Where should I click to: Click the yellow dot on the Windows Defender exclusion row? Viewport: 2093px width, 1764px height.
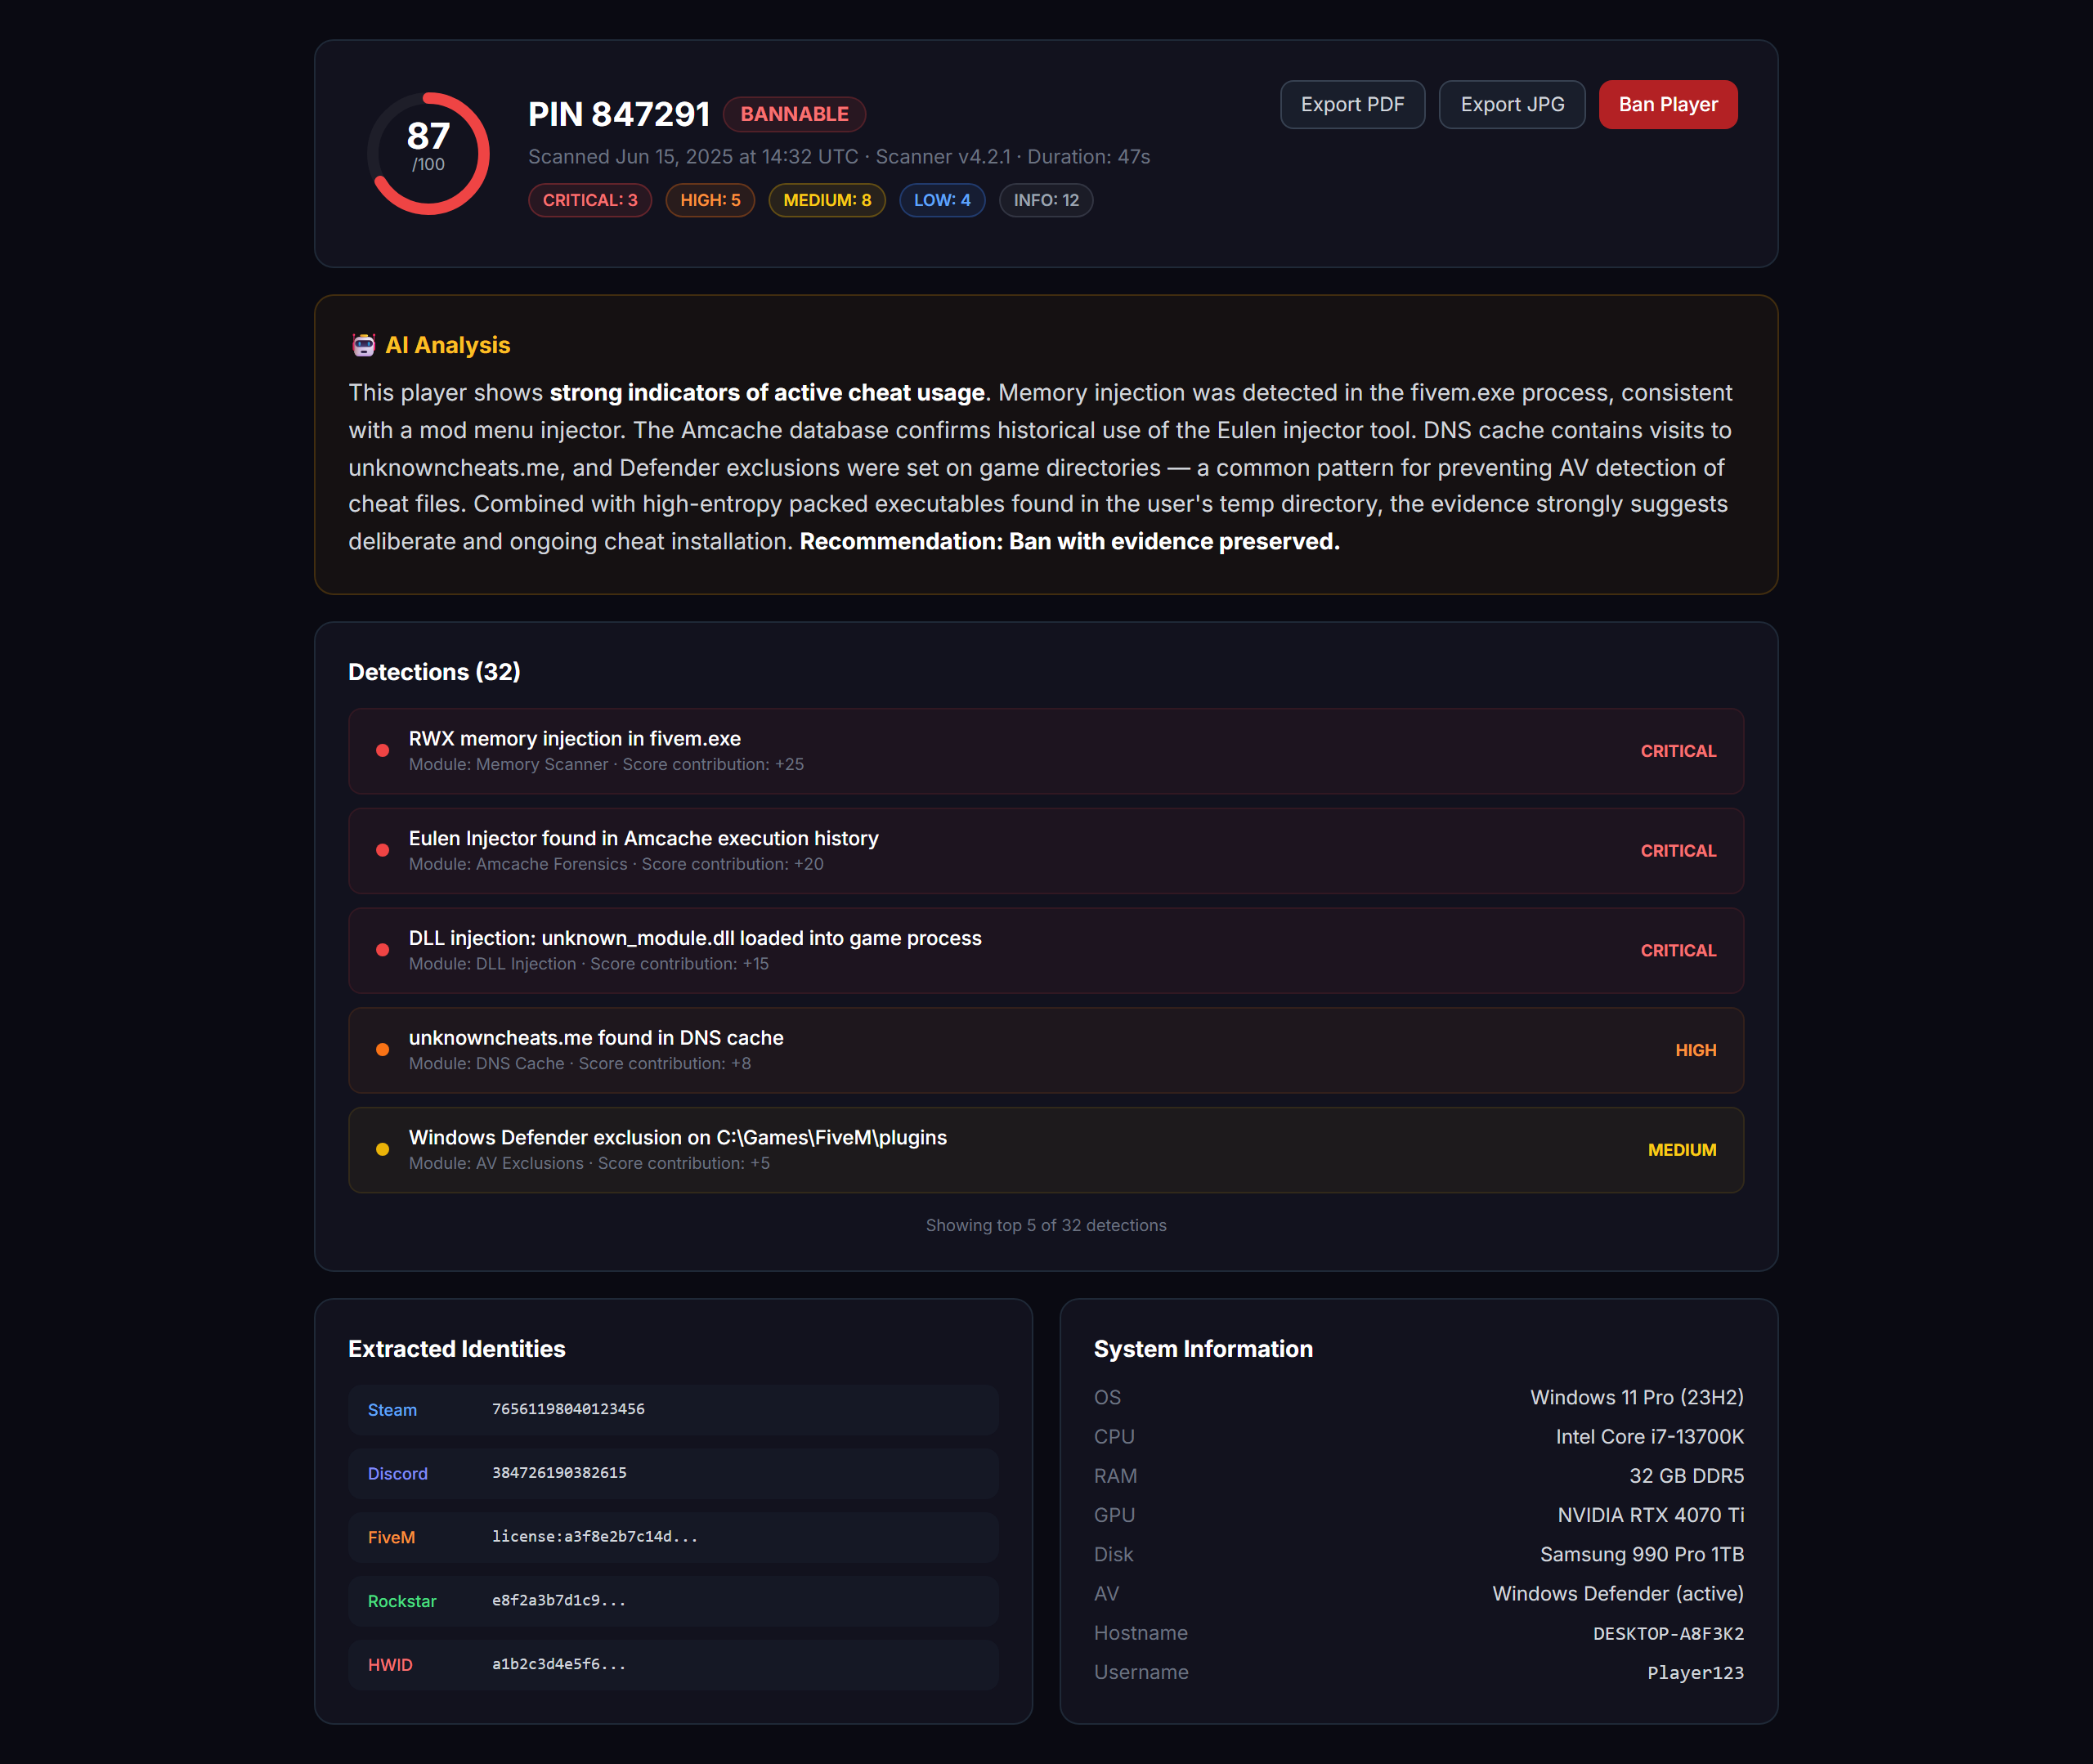point(382,1149)
